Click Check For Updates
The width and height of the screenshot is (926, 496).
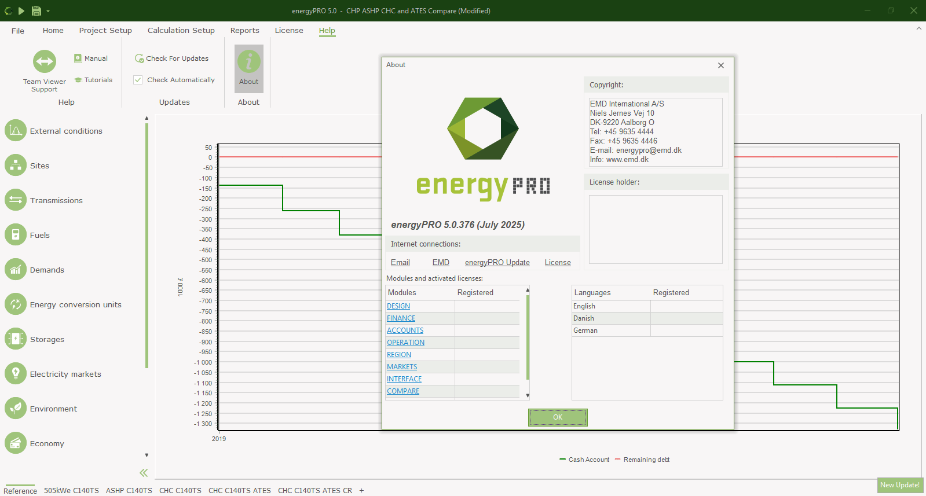click(171, 58)
